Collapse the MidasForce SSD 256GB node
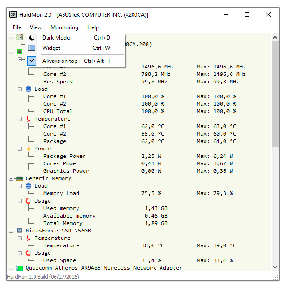Image resolution: width=287 pixels, height=286 pixels. (11, 231)
